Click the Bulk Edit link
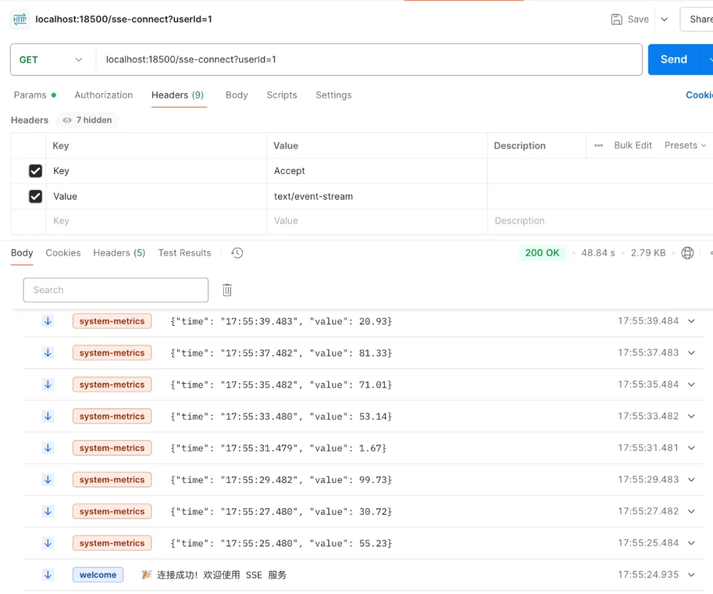Image resolution: width=713 pixels, height=594 pixels. tap(632, 145)
